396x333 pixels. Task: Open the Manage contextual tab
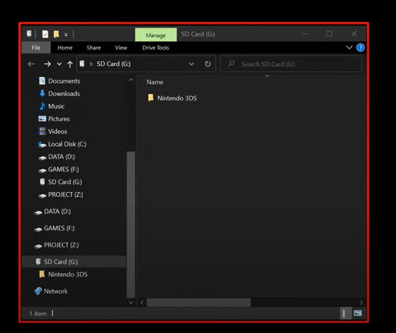[x=156, y=35]
